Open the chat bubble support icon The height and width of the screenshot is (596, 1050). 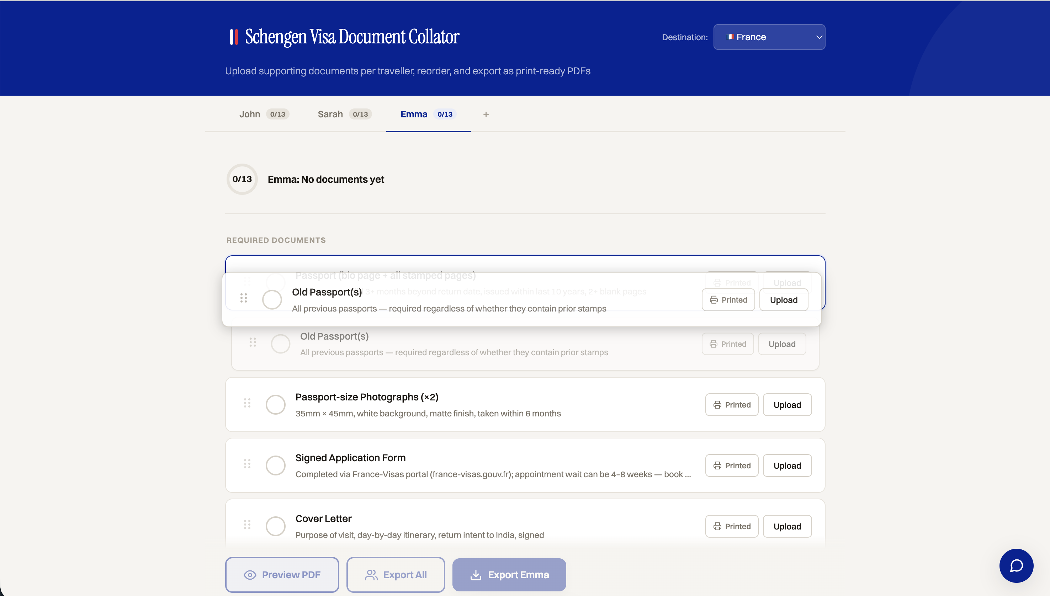point(1016,566)
